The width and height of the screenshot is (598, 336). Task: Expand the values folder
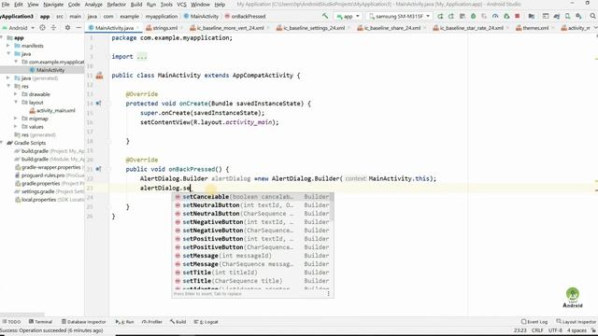tap(16, 127)
